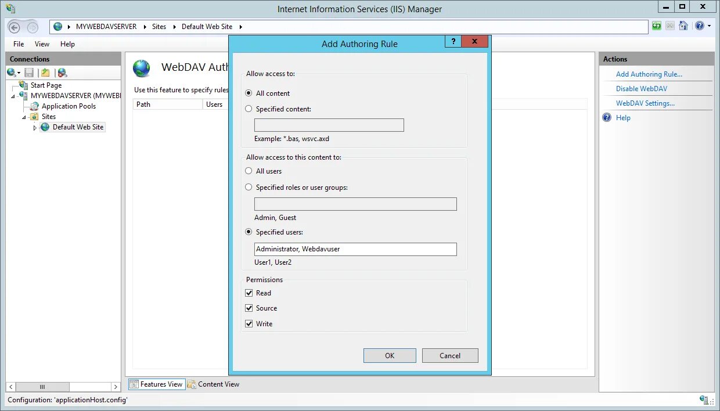
Task: Select the All content radio button
Action: (x=249, y=93)
